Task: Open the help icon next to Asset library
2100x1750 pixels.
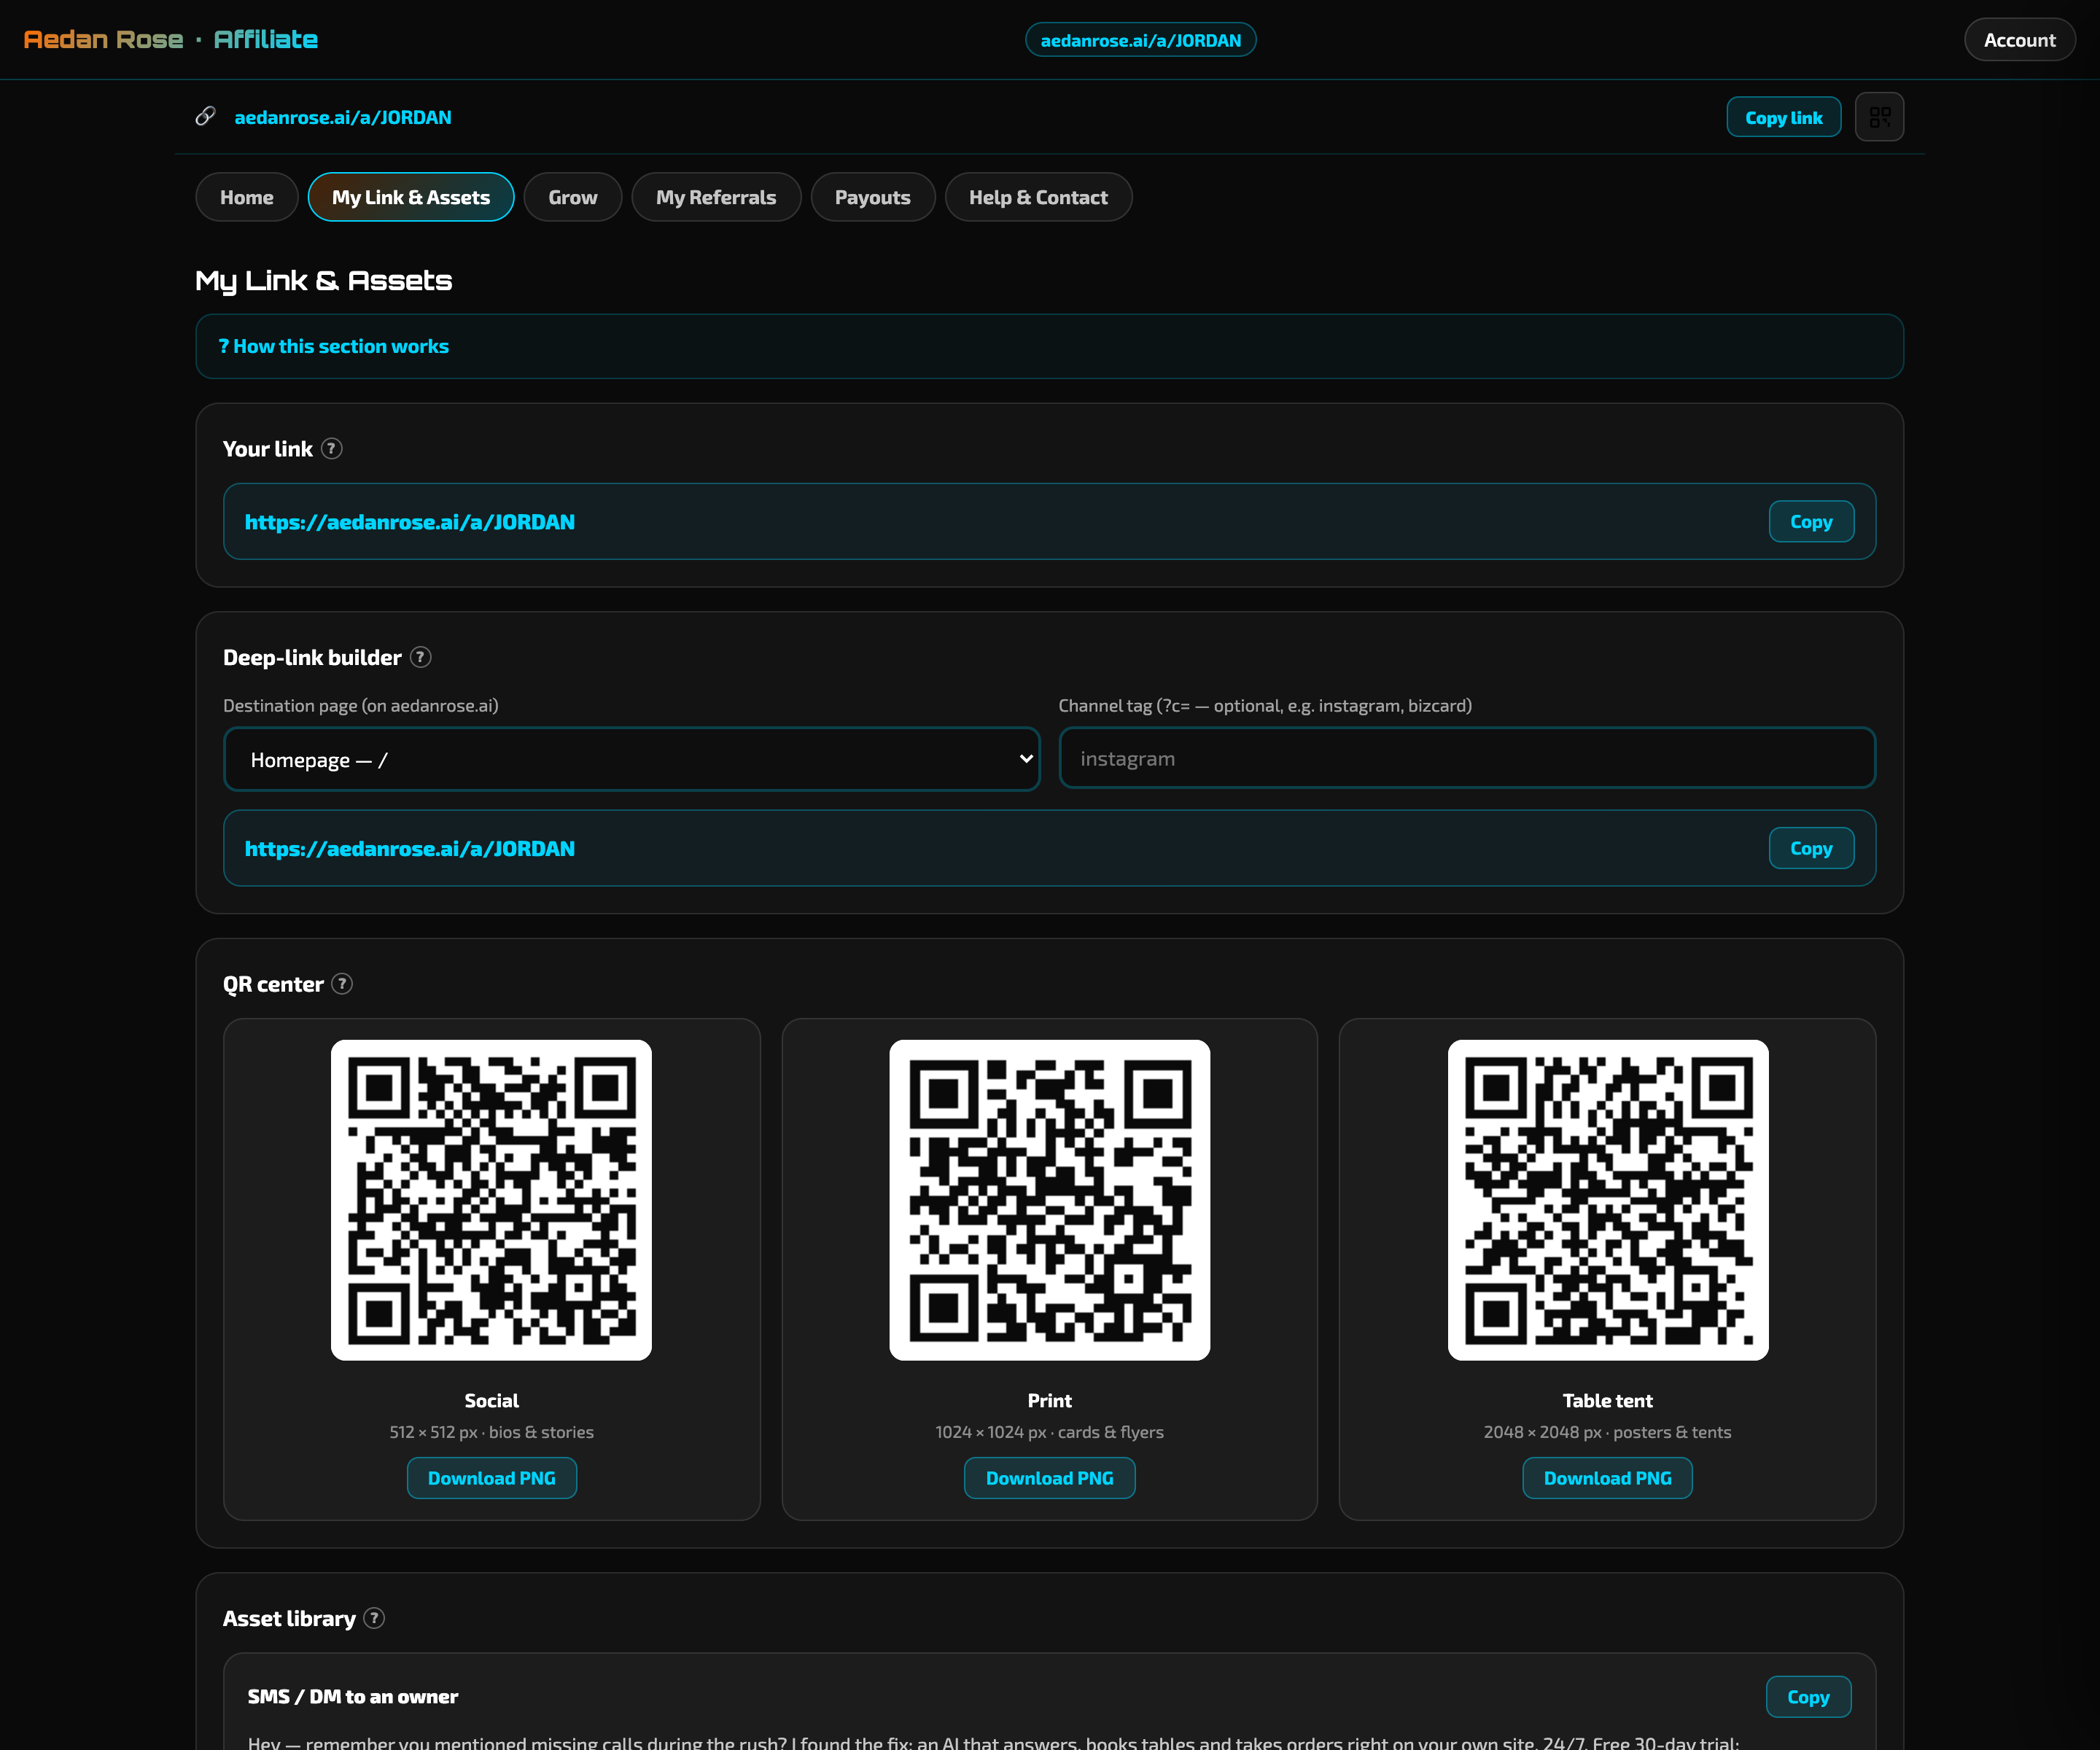Action: 374,1618
